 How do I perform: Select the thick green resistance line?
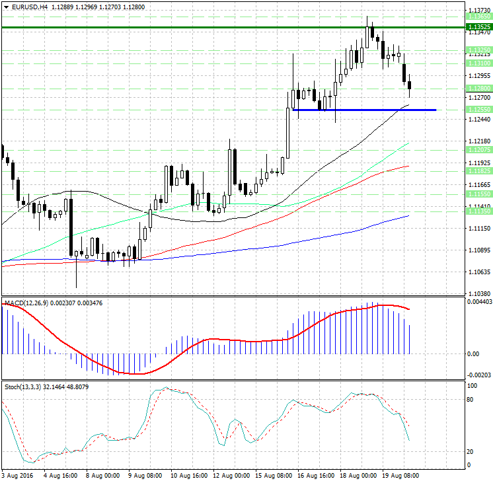(198, 27)
